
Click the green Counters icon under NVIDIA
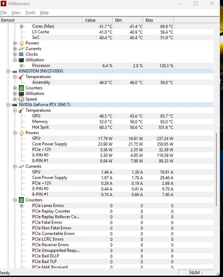[x=21, y=200]
